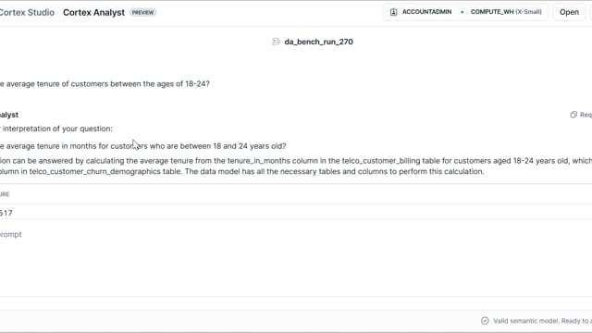Click the valid semantic model checkmark icon
This screenshot has width=592, height=333.
tap(485, 321)
